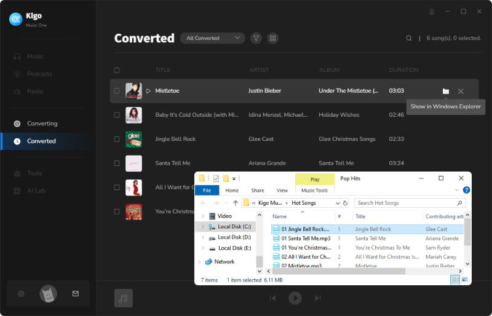
Task: Play the Mistletoe track preview
Action: (148, 91)
